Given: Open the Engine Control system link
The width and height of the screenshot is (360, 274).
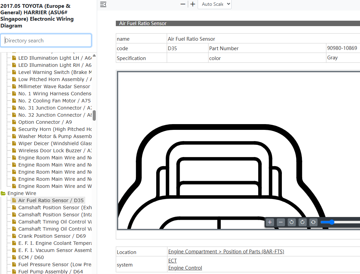Looking at the screenshot, I should tap(185, 268).
